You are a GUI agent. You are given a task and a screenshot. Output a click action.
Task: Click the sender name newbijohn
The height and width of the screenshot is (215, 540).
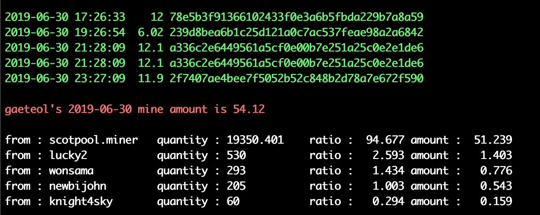(78, 186)
